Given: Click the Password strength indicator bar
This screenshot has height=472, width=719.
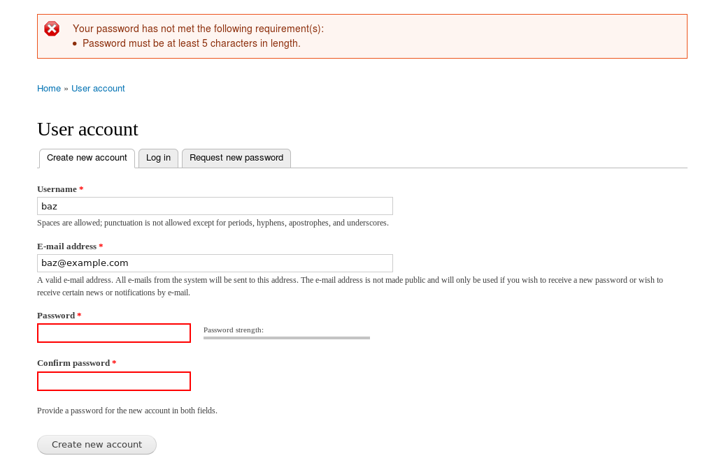Looking at the screenshot, I should click(x=286, y=337).
